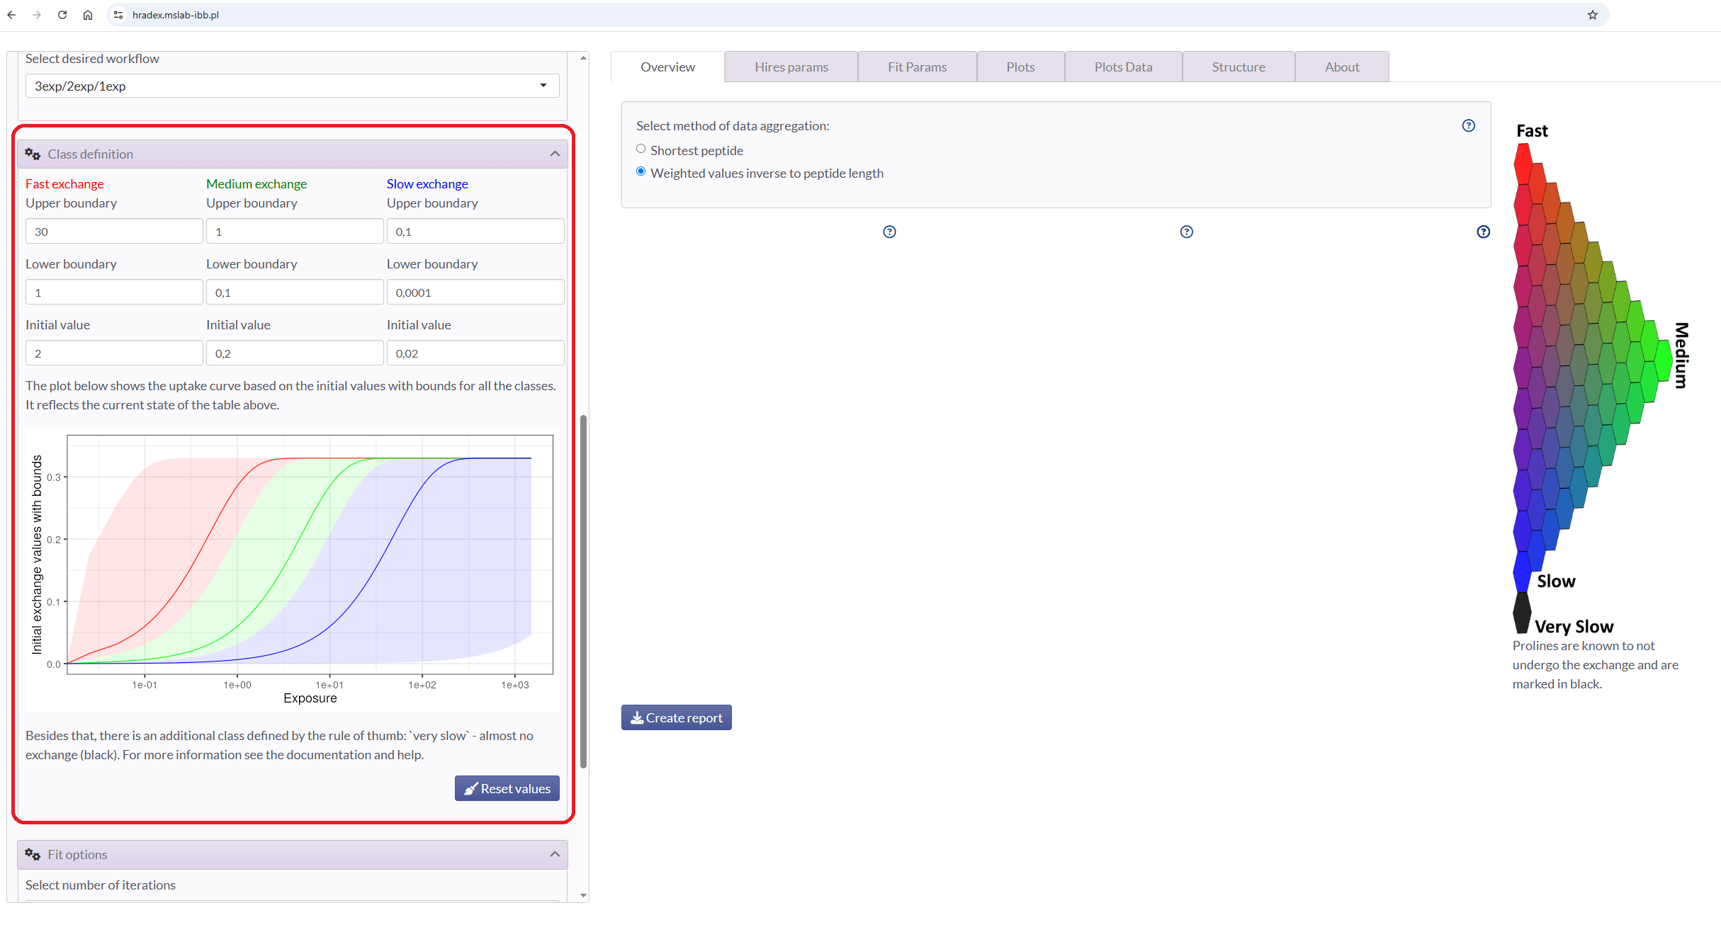Viewport: 1721px width, 949px height.
Task: Click the Fast exchange heading
Action: (64, 183)
